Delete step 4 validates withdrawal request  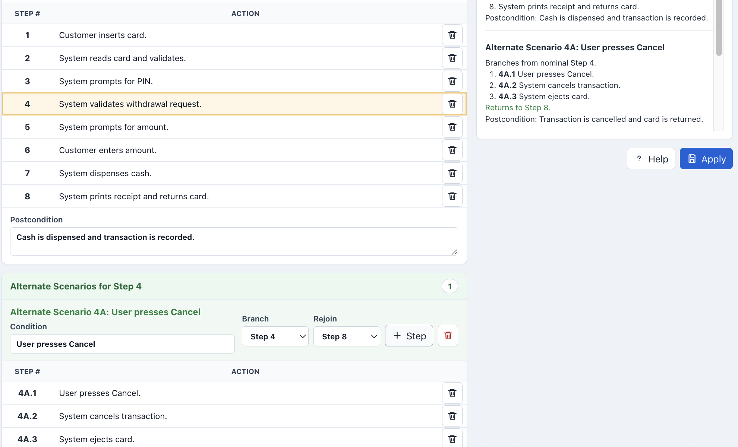pyautogui.click(x=452, y=104)
